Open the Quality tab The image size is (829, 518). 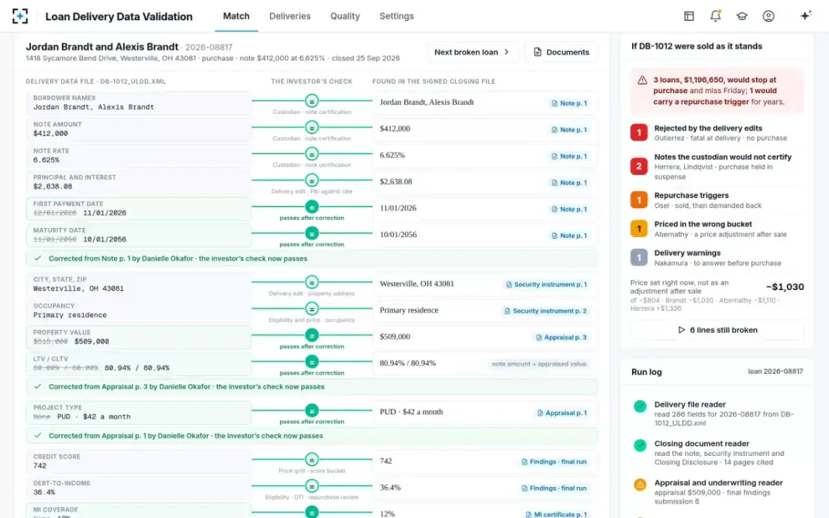345,16
